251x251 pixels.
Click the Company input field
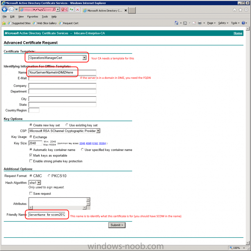click(62, 86)
